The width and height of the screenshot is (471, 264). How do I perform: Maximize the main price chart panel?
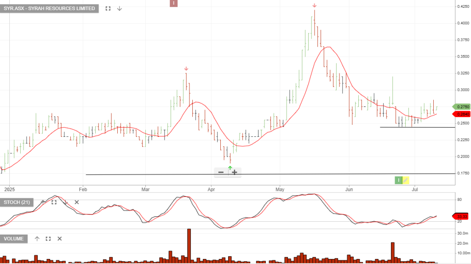pyautogui.click(x=108, y=8)
